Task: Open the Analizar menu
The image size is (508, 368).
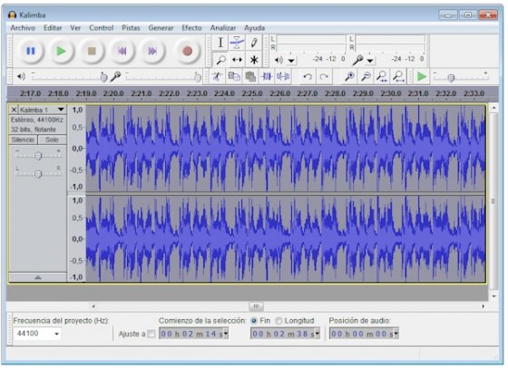Action: (x=223, y=28)
